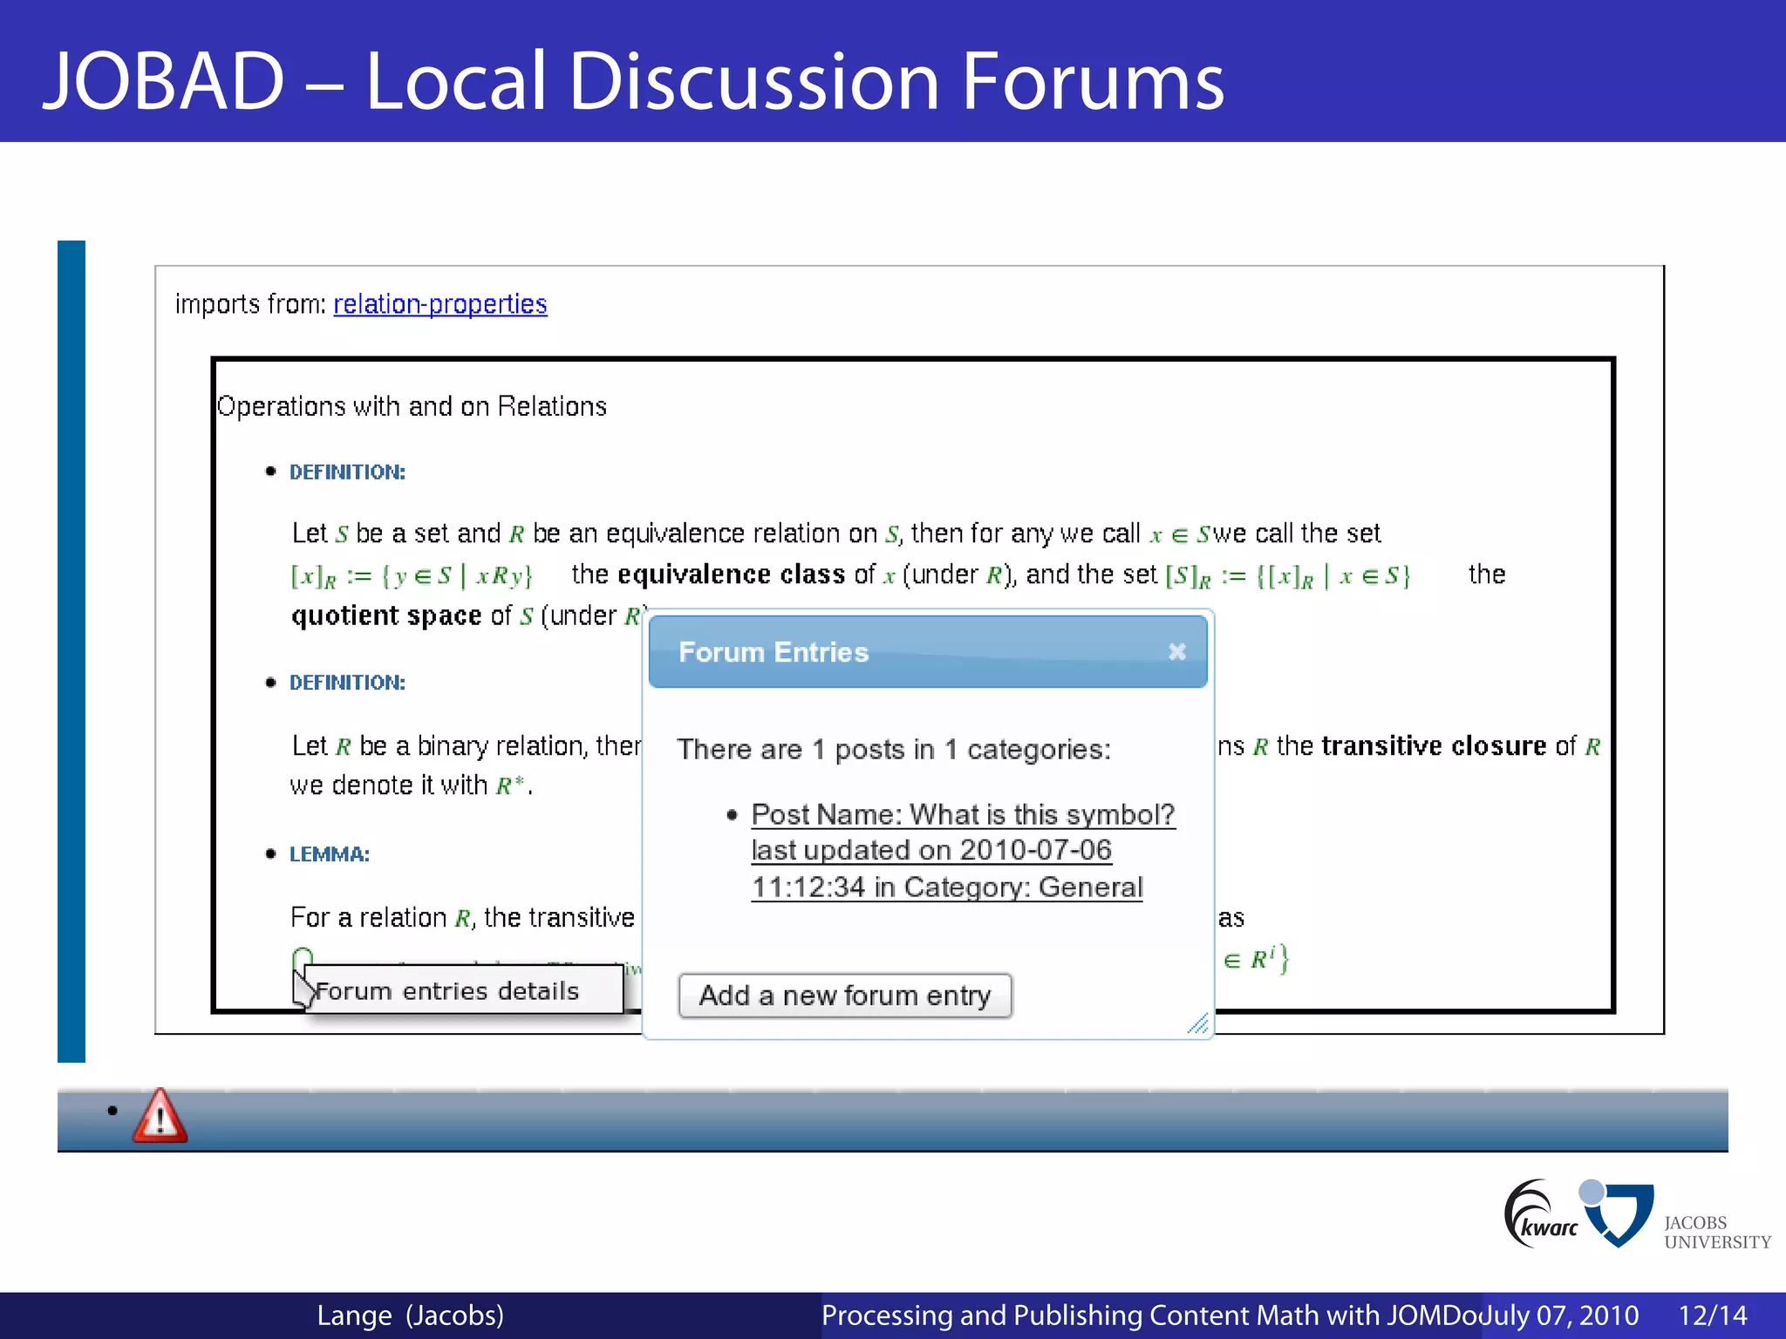This screenshot has height=1339, width=1786.
Task: Click the 'Operations with and on Relations' title
Action: 412,406
